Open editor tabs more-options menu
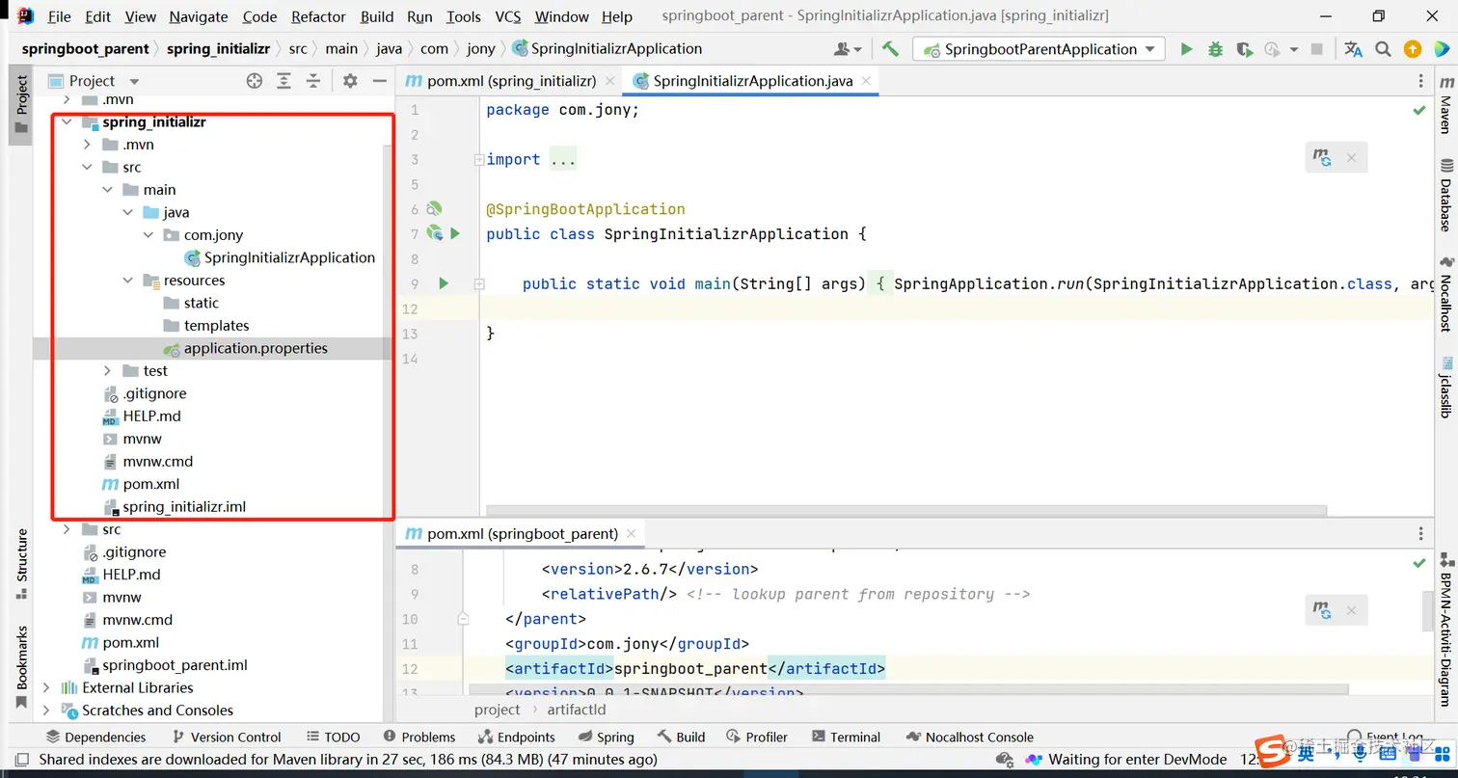The height and width of the screenshot is (778, 1458). 1420,81
